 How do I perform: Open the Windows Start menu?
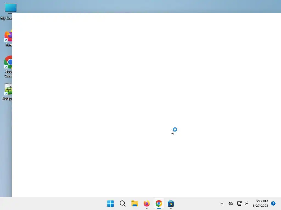[x=110, y=203]
